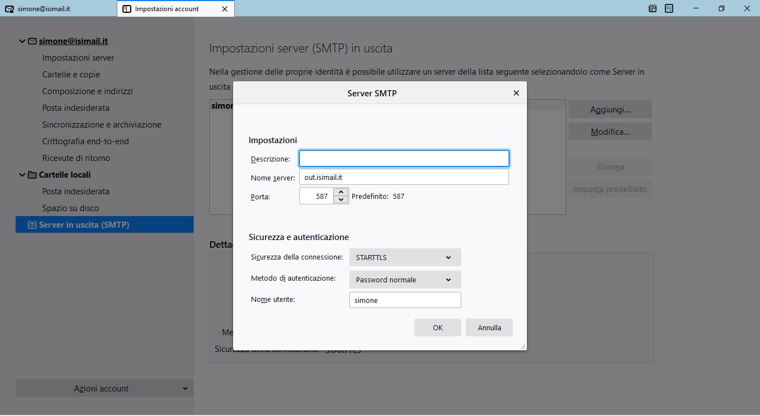Click the page heading 'Impostazioni server (SMTP) in uscita'
Image resolution: width=760 pixels, height=416 pixels.
point(301,48)
